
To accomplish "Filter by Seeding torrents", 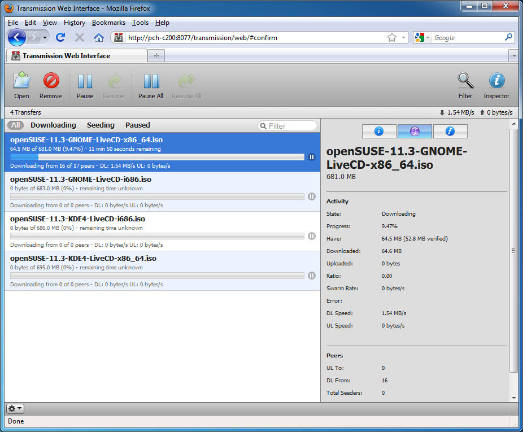I will (x=101, y=125).
